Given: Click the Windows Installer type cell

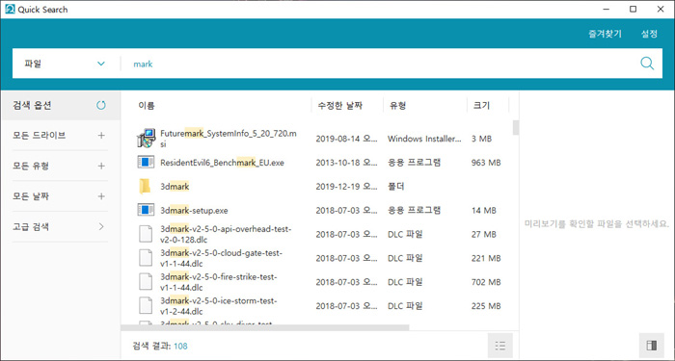Looking at the screenshot, I should 424,139.
